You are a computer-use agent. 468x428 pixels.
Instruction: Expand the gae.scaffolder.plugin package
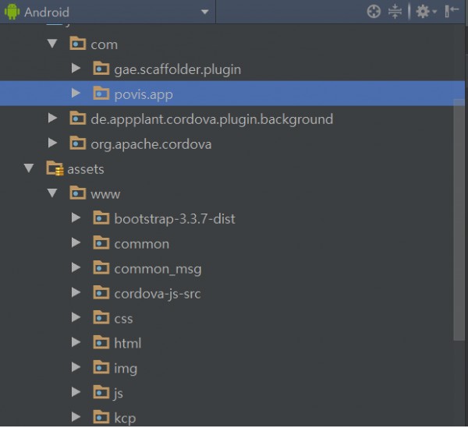(76, 69)
